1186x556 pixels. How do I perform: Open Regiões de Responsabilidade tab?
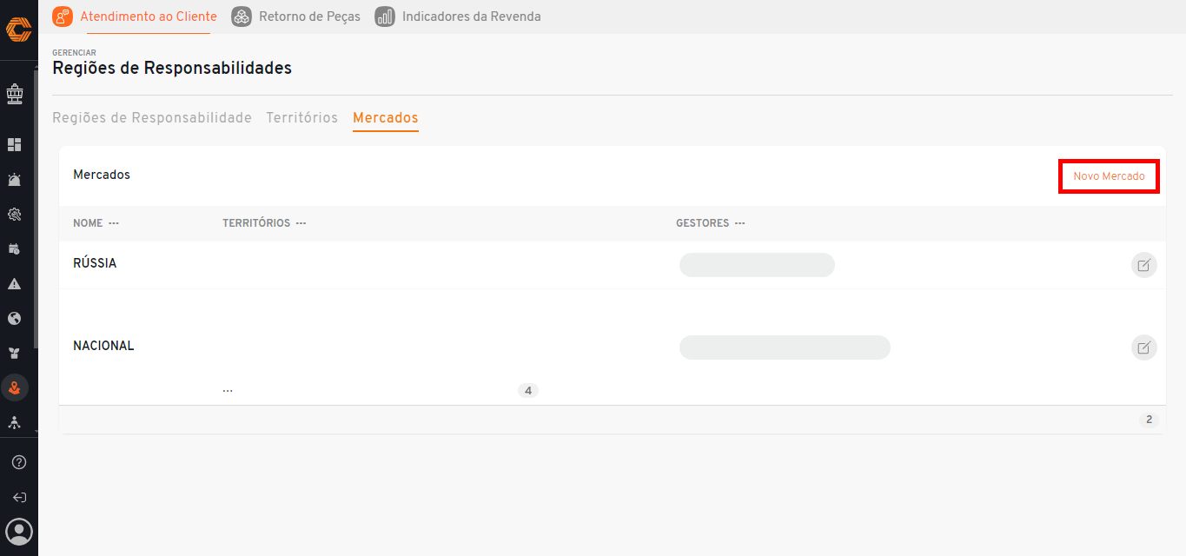tap(152, 117)
